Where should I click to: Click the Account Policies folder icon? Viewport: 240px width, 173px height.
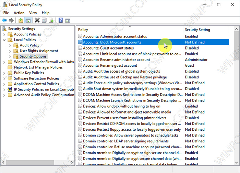(x=10, y=34)
